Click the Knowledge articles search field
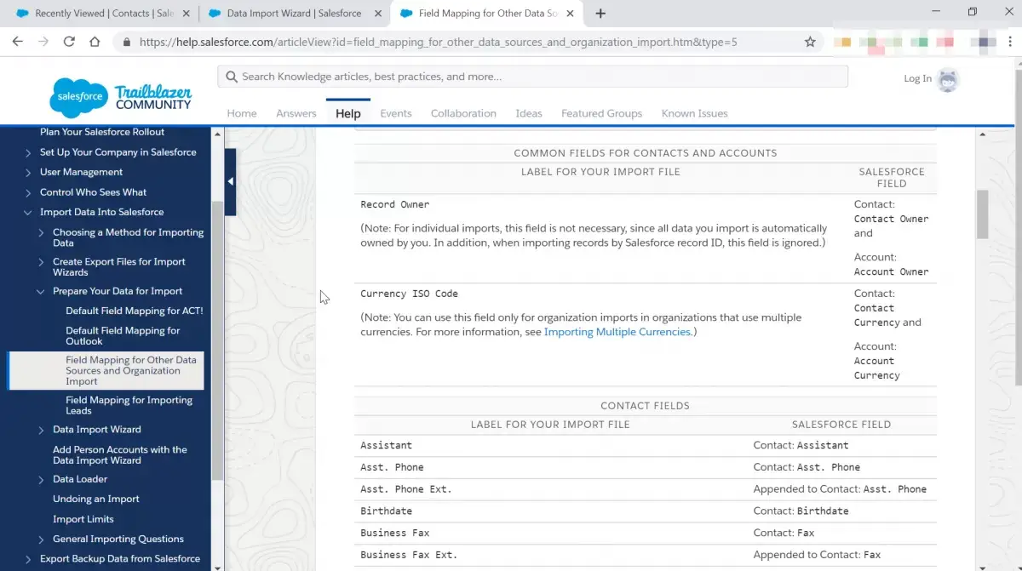1022x571 pixels. 532,77
